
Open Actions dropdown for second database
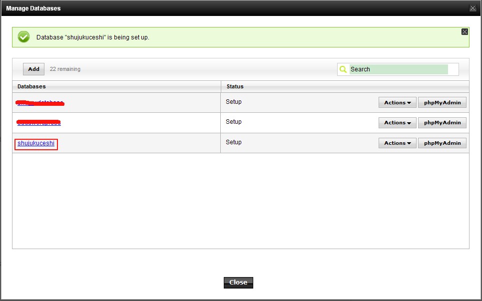click(x=397, y=123)
